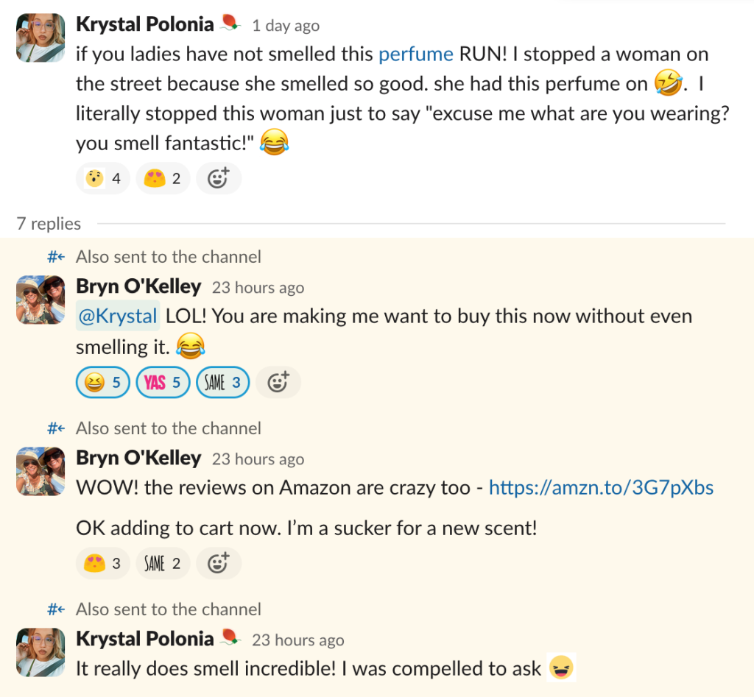
Task: Toggle the SAME reaction with 3
Action: pos(222,382)
